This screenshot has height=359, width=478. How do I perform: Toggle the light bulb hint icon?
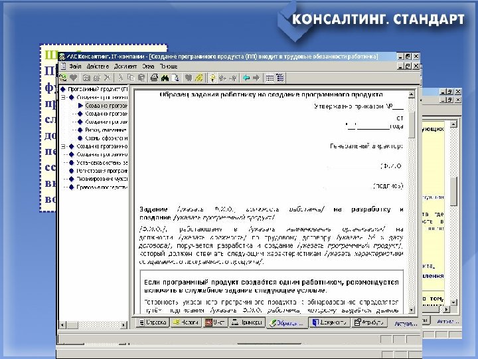click(212, 78)
